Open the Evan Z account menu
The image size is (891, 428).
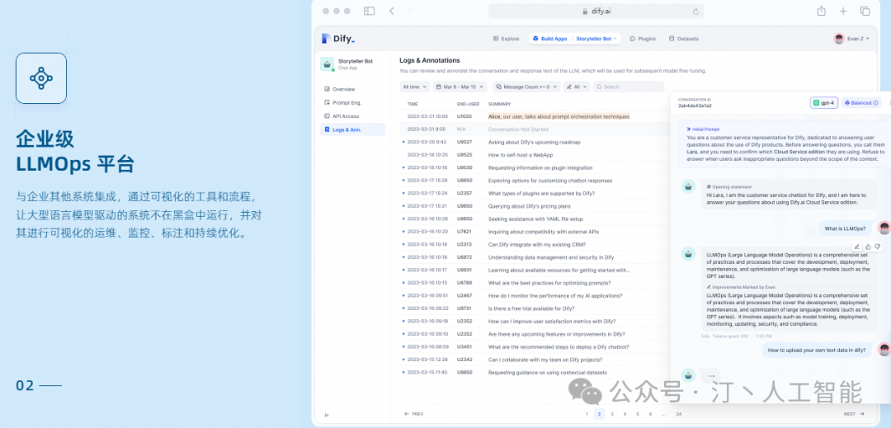coord(851,39)
